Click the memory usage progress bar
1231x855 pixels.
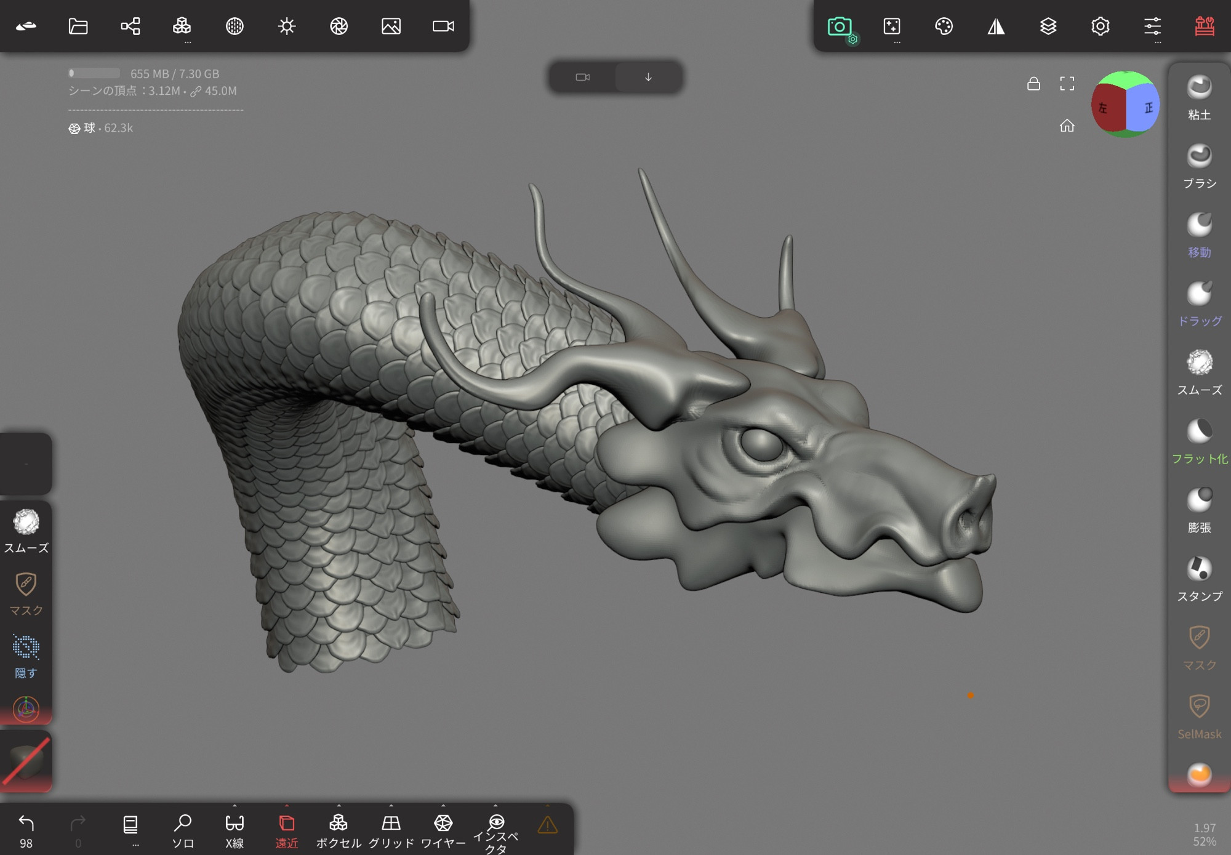point(94,73)
